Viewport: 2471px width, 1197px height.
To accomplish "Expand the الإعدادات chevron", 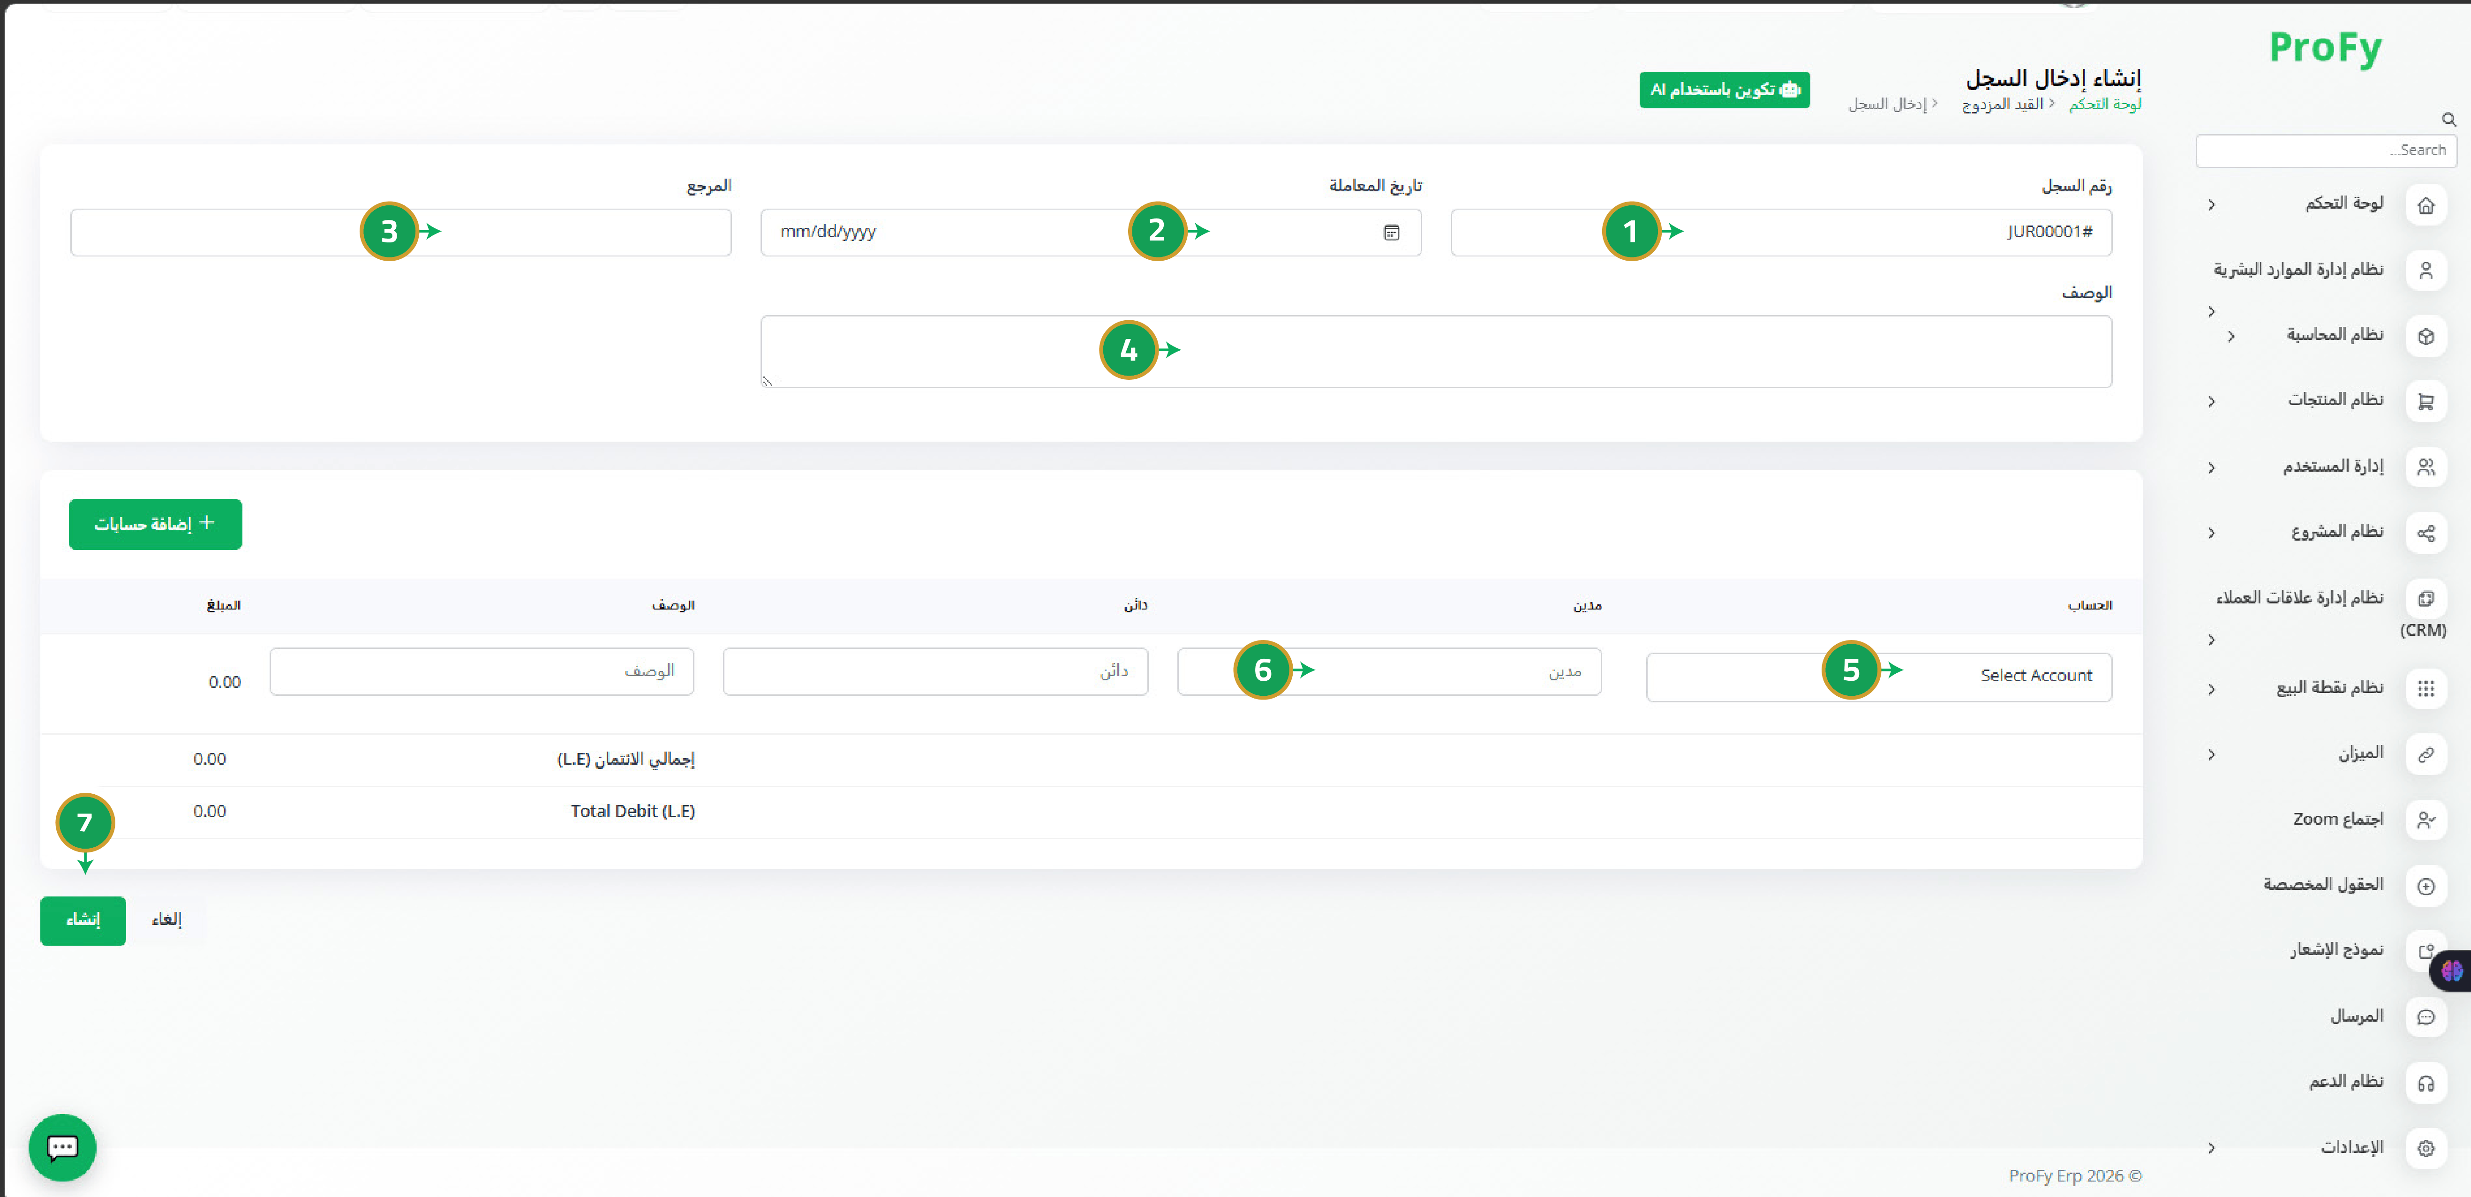I will pos(2211,1148).
